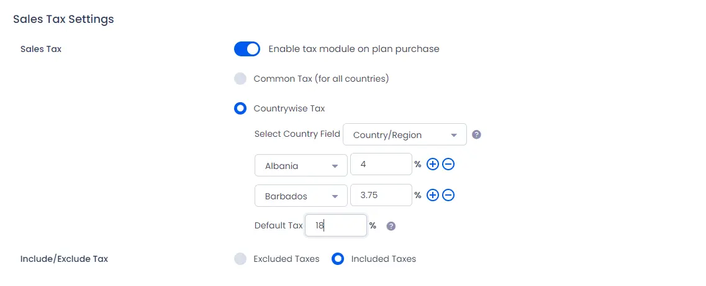
Task: Click the Countrywise Tax label
Action: [x=289, y=109]
